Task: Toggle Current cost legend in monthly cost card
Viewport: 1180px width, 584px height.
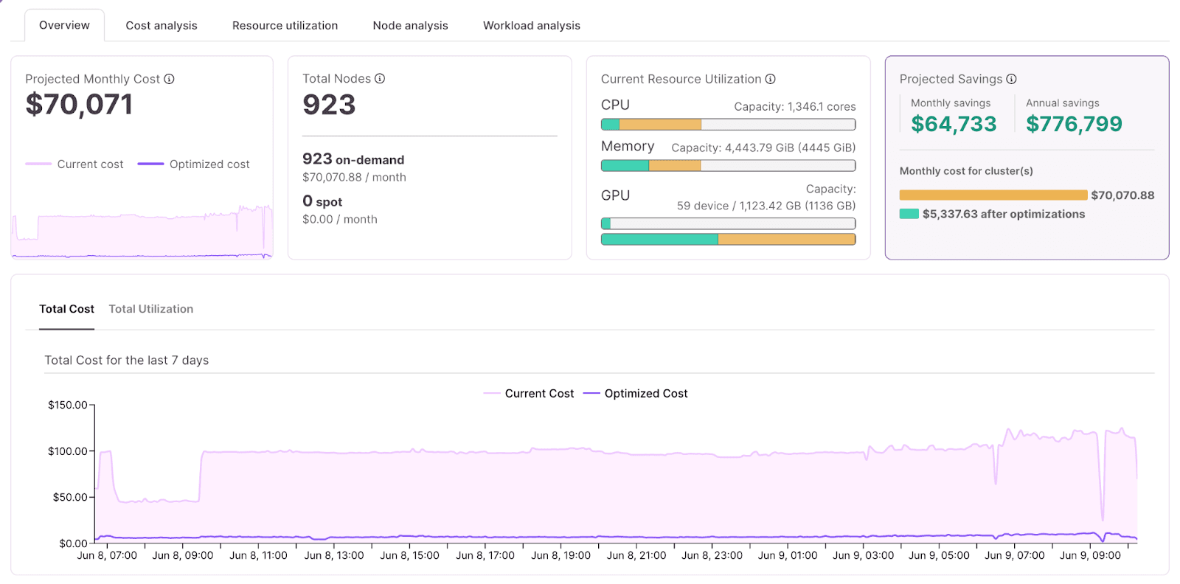Action: click(74, 164)
